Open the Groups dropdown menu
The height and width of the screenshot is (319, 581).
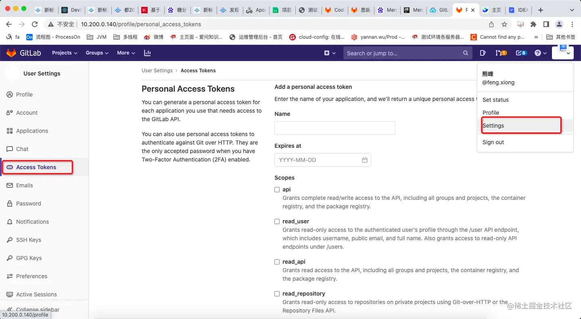97,52
